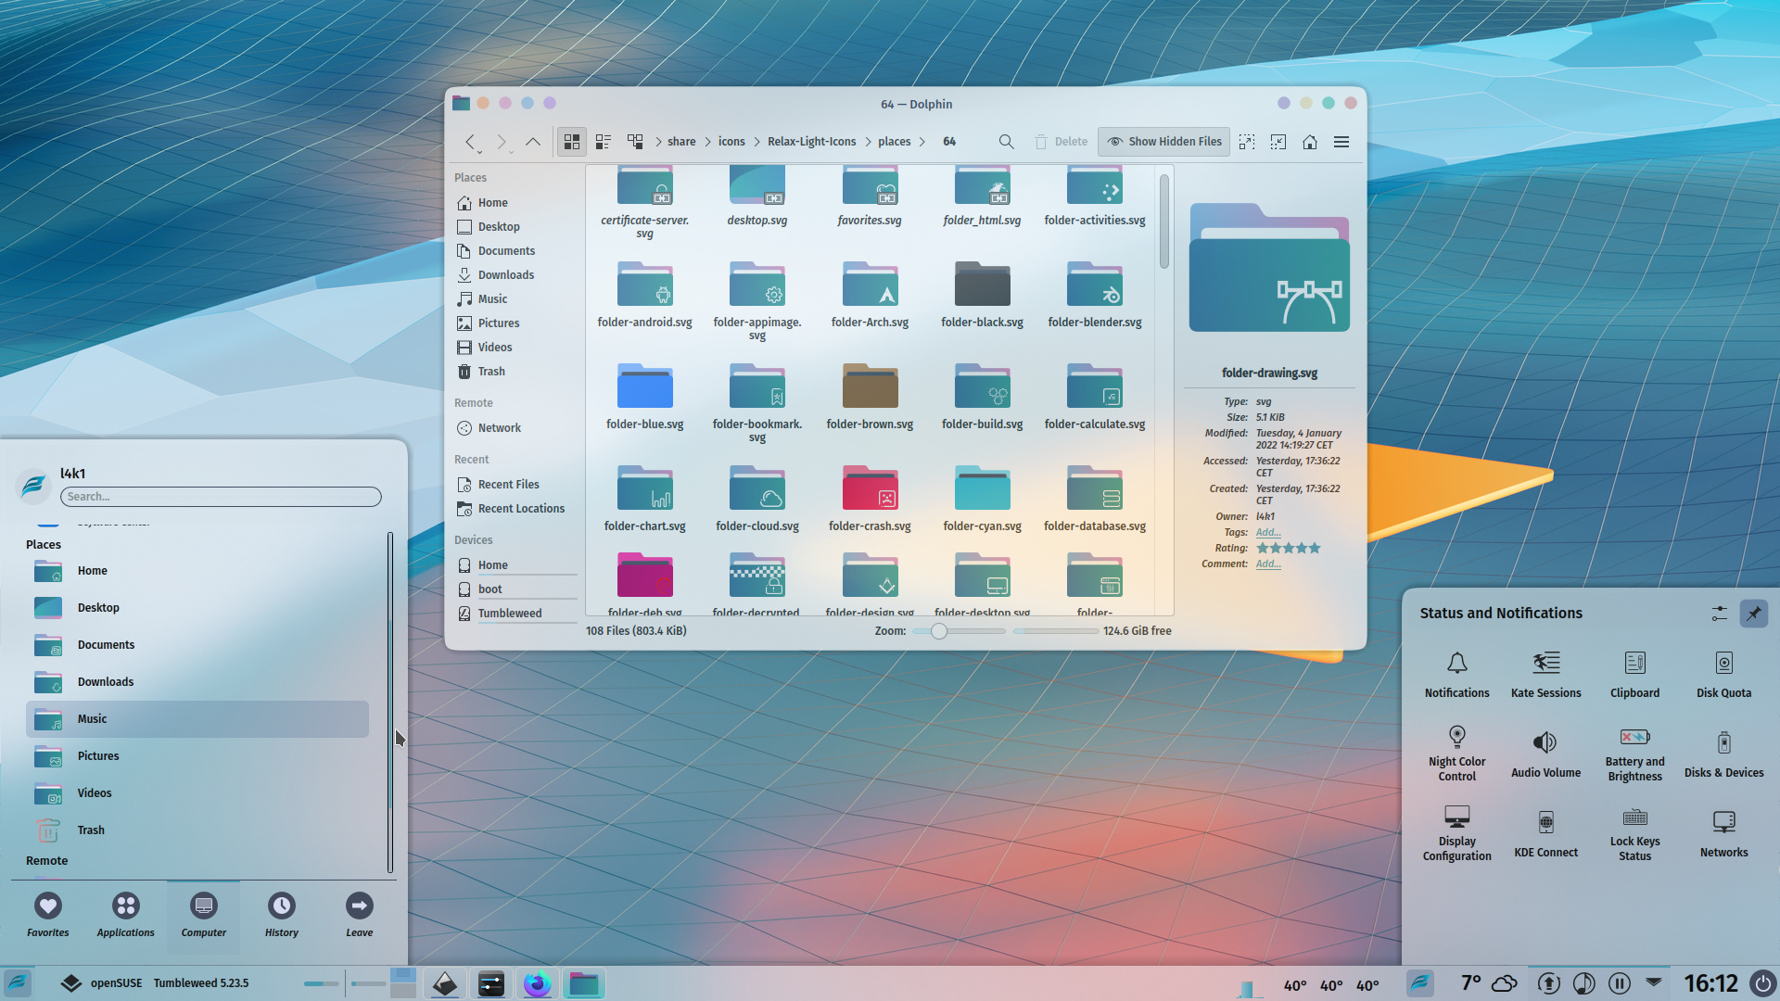Toggle the icons view mode in Dolphin
Screen dimensions: 1780x1001
(572, 141)
